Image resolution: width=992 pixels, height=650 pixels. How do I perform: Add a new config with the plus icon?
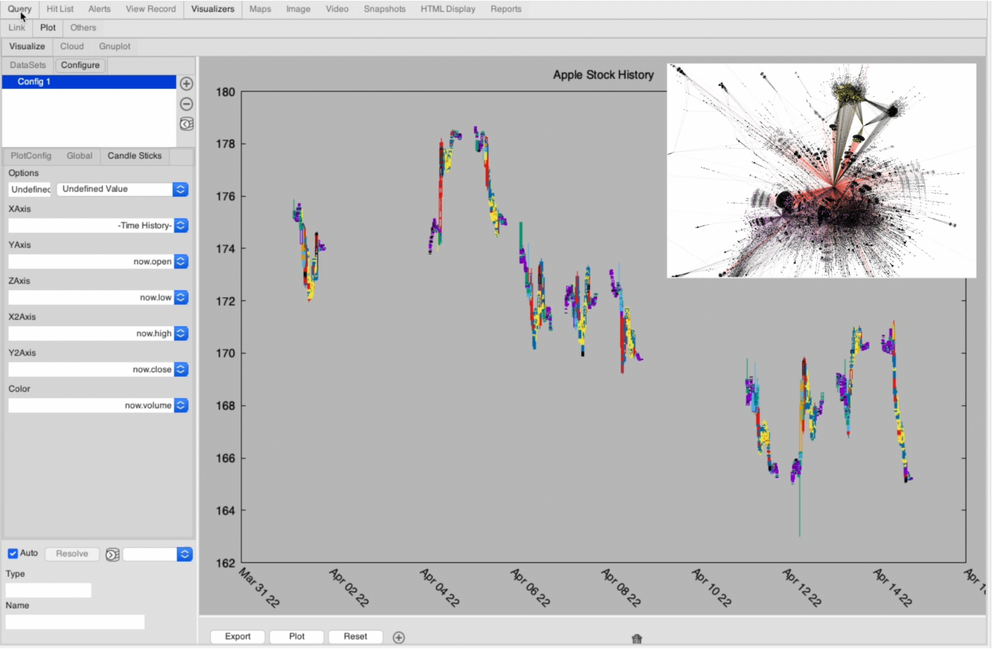pos(186,83)
